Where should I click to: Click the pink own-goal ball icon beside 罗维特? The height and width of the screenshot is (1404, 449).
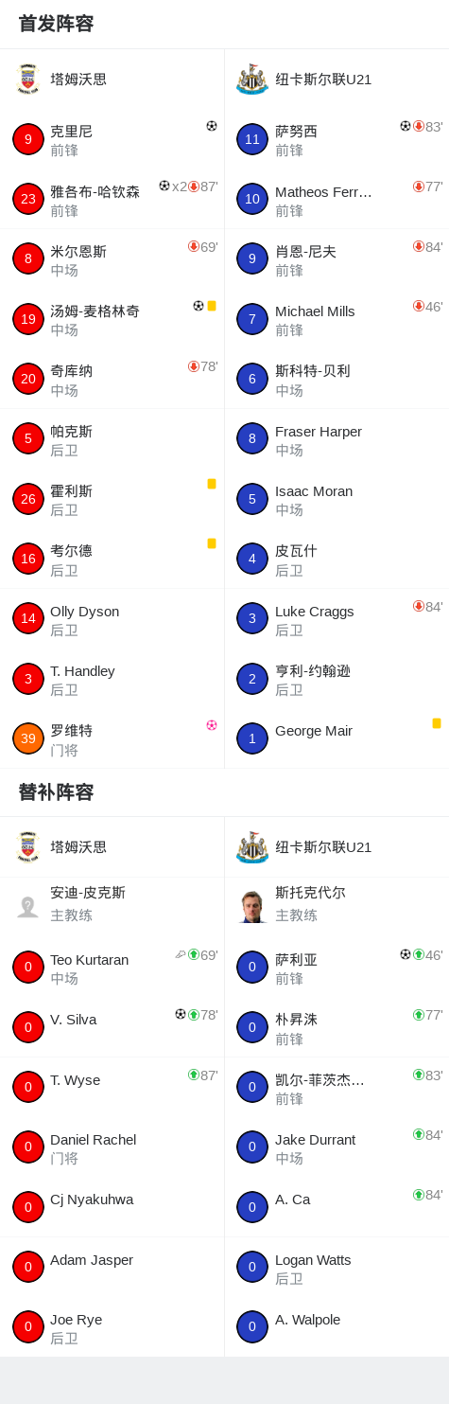click(212, 725)
